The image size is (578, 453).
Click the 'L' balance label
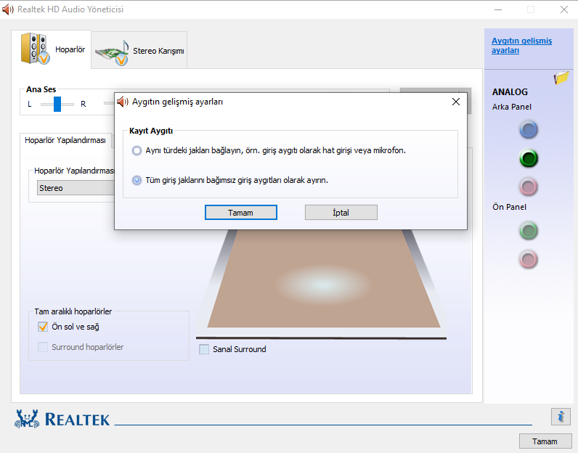tap(30, 105)
